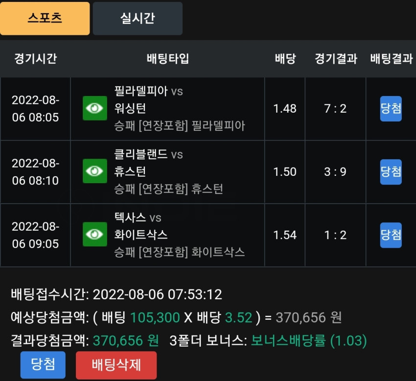Click the 1.50 odds for 휴스턴
The height and width of the screenshot is (381, 416).
coord(285,172)
